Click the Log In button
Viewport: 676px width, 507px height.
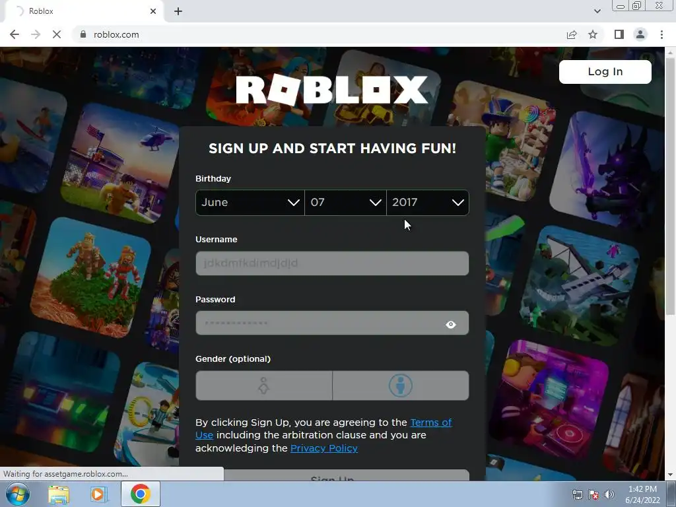605,71
